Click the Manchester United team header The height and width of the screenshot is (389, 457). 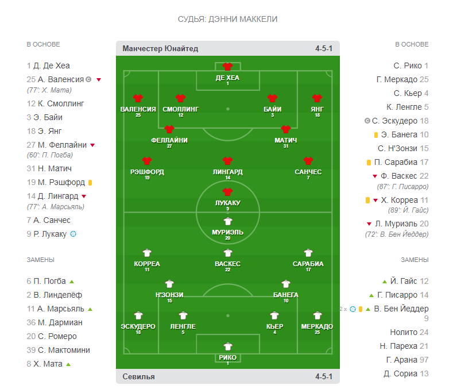coord(161,49)
